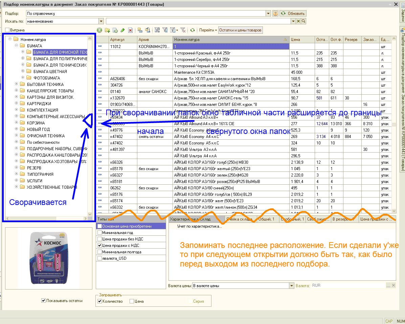Viewport: 405px width, 324px height.
Task: Click the red Mark for deletion icon
Action: [x=130, y=30]
